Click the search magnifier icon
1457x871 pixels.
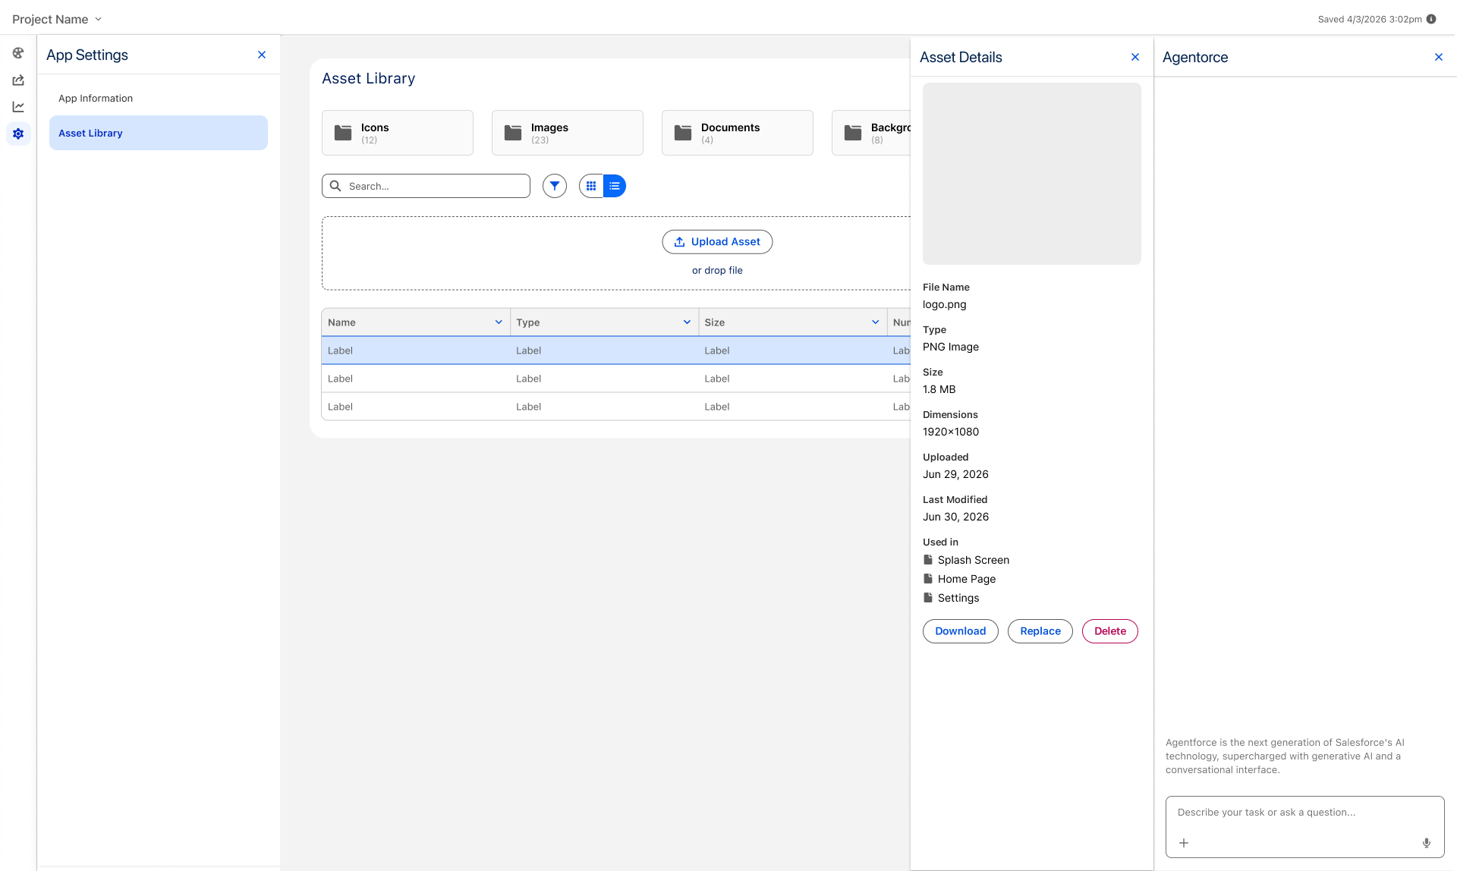click(335, 186)
